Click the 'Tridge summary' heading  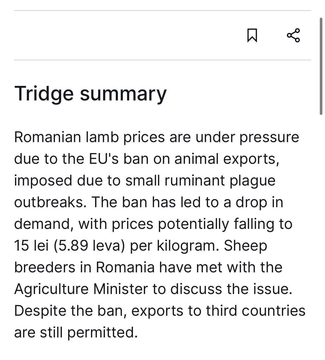point(90,94)
